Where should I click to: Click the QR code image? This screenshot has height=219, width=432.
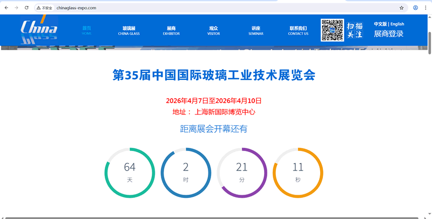point(332,30)
